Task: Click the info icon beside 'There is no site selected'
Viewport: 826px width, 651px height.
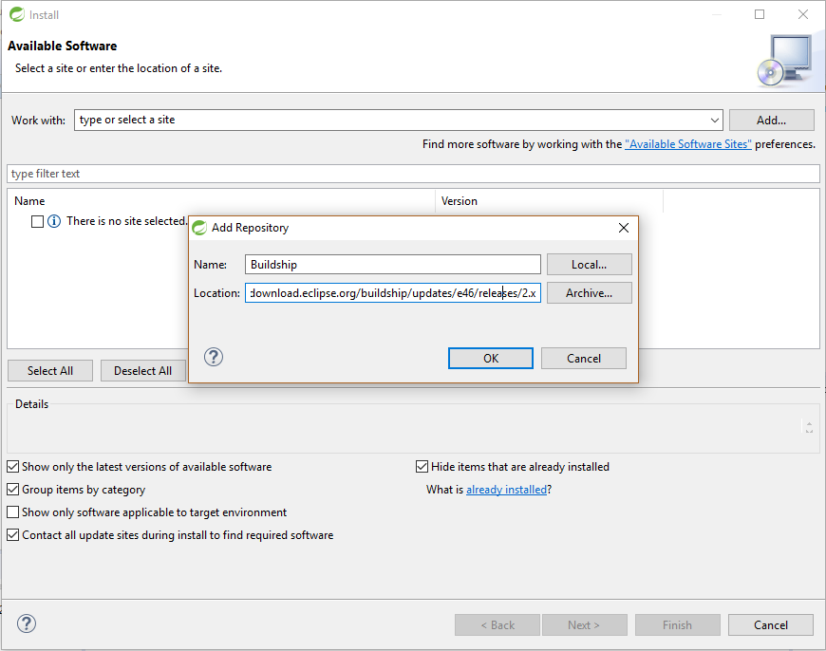Action: [54, 221]
